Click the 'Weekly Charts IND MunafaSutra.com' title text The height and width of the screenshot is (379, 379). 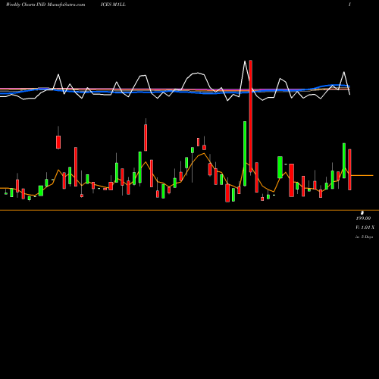click(x=45, y=5)
